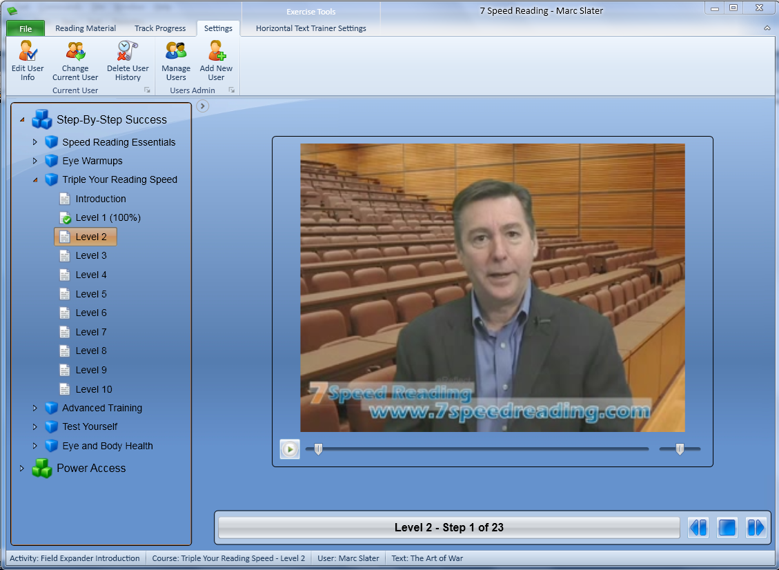The width and height of the screenshot is (779, 570).
Task: Minimize the ribbon using the top-right caret
Action: 767,28
